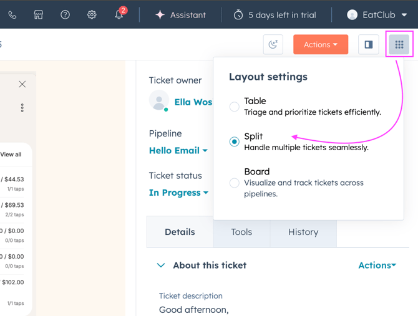Toggle the sidebar panel layout icon

[369, 44]
